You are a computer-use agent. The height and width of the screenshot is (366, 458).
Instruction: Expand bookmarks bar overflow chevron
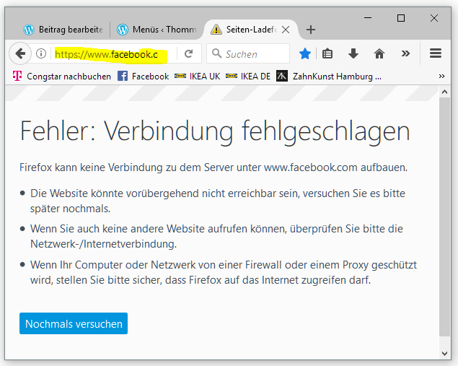tap(441, 77)
